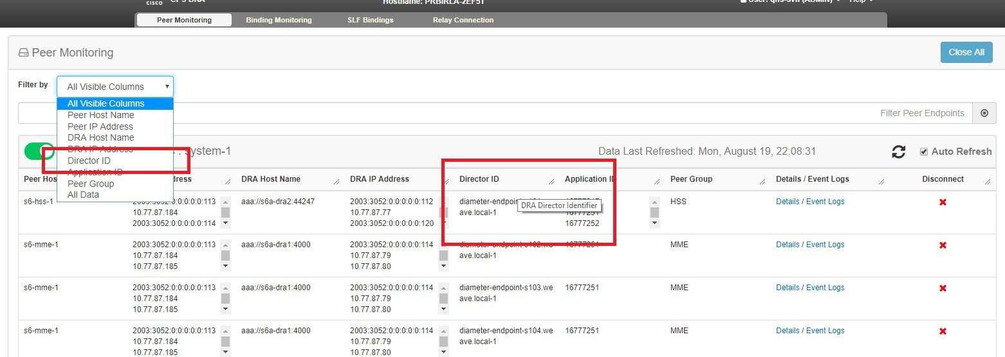Click the DRA Host Name column resize handle
Viewport: 1005px width, 357px height.
[x=337, y=182]
